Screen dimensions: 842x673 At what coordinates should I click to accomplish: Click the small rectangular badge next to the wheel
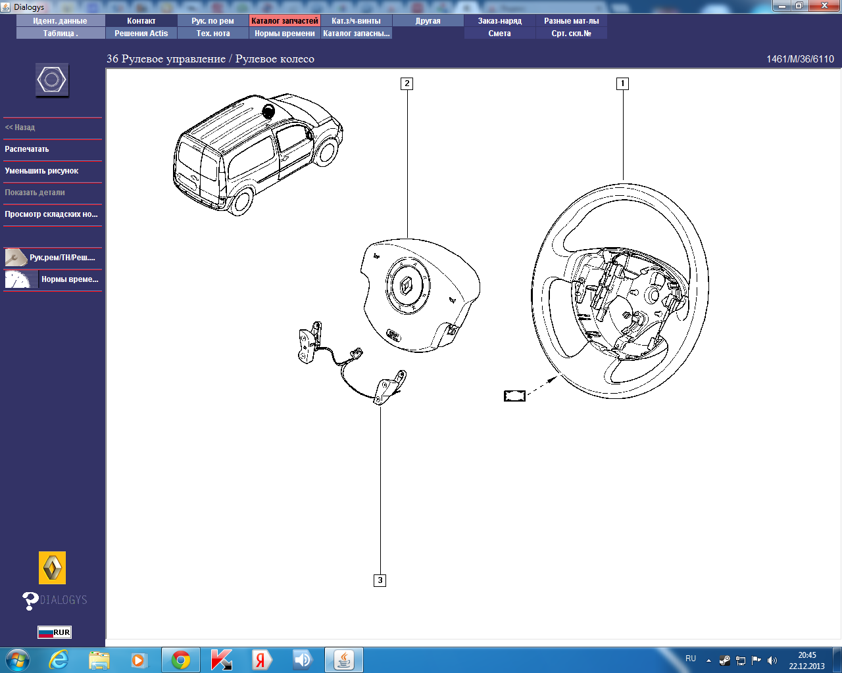click(514, 396)
